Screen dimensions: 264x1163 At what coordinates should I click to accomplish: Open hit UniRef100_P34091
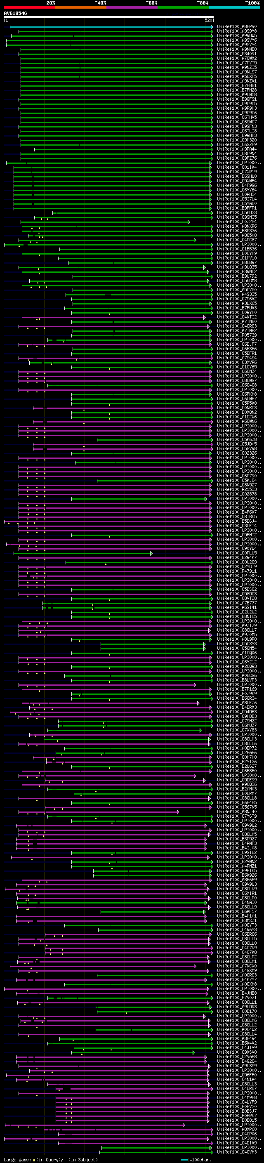tap(237, 54)
